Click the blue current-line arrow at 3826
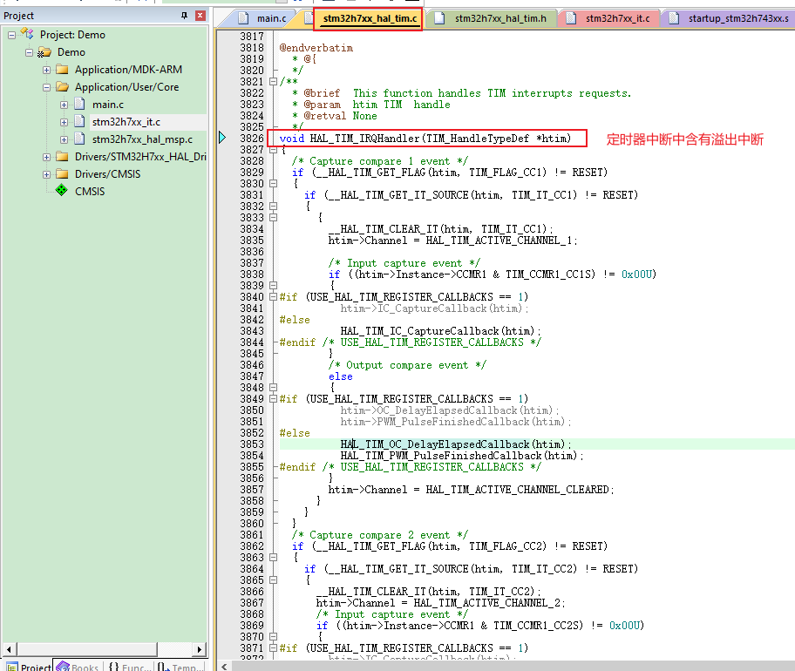This screenshot has width=795, height=671. click(x=222, y=138)
